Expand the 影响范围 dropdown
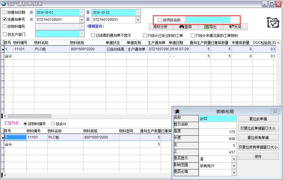The width and height of the screenshot is (283, 180). pyautogui.click(x=234, y=166)
